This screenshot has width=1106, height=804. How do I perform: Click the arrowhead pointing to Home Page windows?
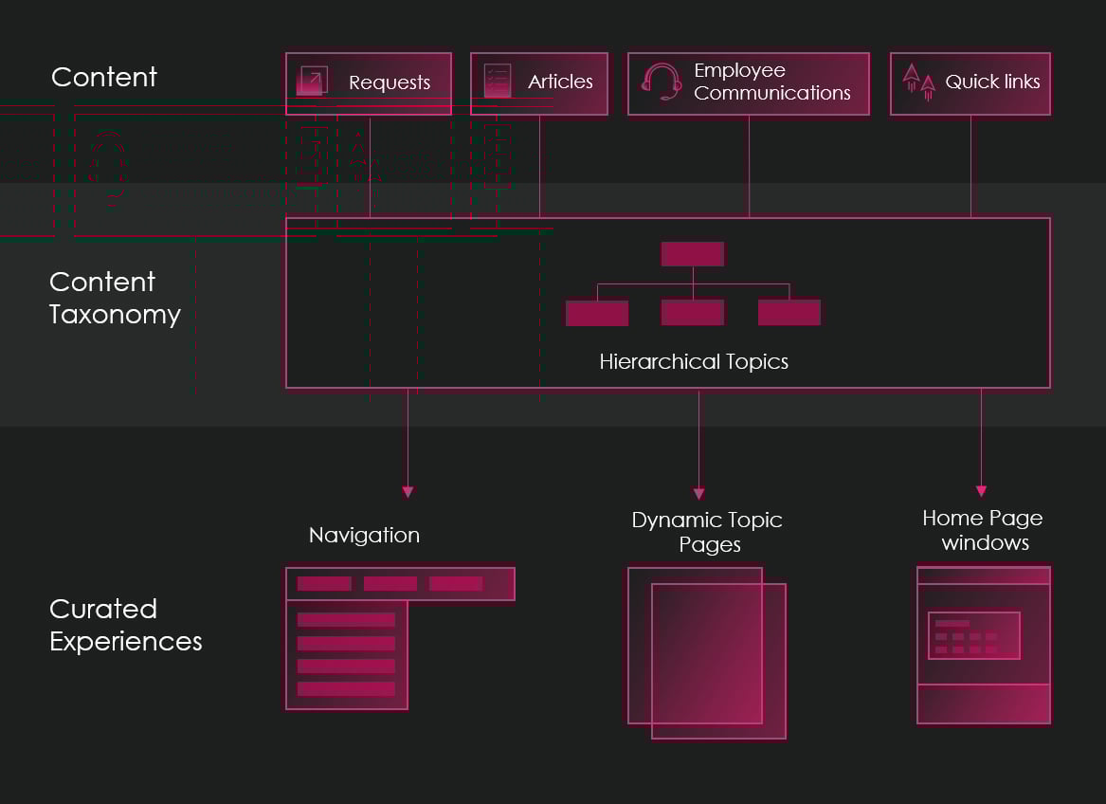click(981, 491)
